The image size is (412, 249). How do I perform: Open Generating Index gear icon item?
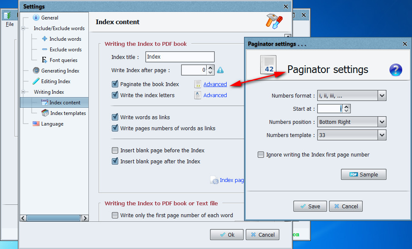pyautogui.click(x=36, y=70)
